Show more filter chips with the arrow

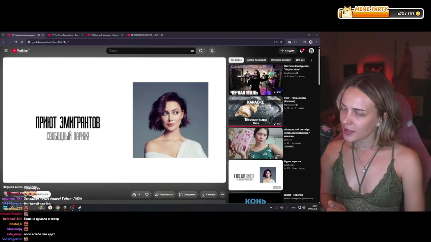[311, 60]
